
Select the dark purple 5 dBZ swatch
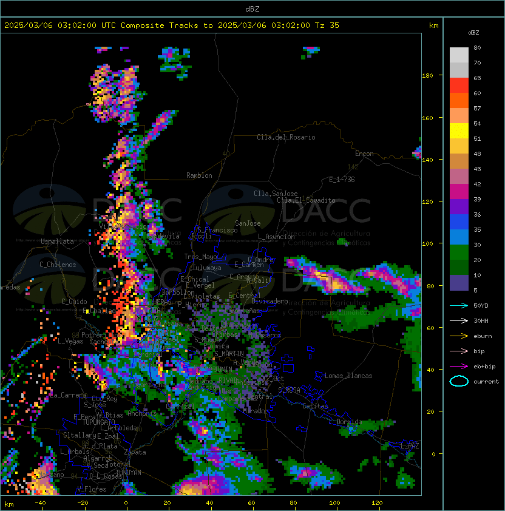point(459,283)
